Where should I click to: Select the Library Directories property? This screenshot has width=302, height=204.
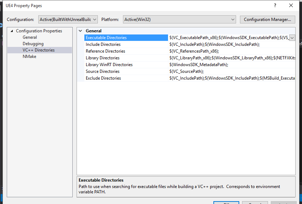click(x=126, y=58)
